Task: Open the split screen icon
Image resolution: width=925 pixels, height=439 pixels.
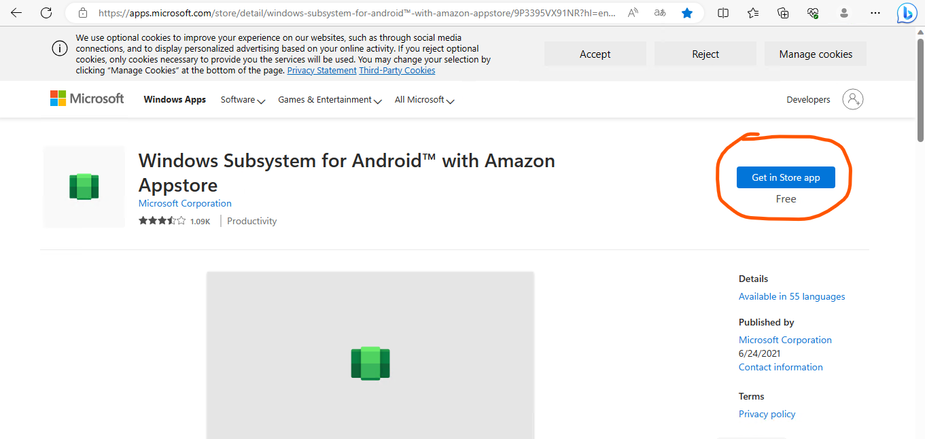Action: pos(723,13)
